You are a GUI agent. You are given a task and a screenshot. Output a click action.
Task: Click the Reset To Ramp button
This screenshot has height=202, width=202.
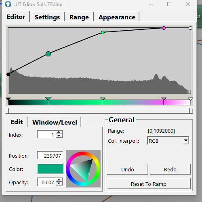(149, 184)
